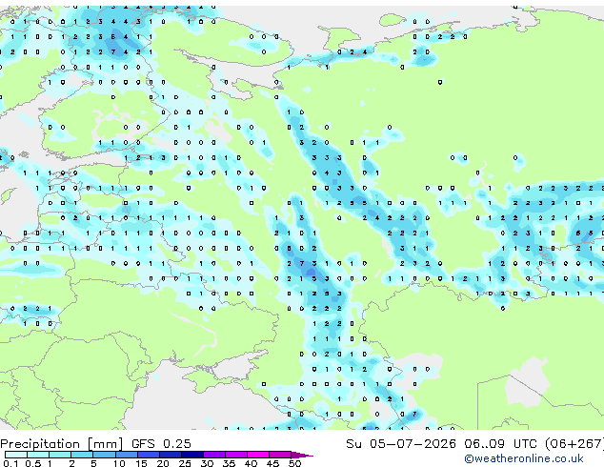The height and width of the screenshot is (467, 604).
Task: Select the '06..09 UTC' time range text
Action: tap(500, 444)
